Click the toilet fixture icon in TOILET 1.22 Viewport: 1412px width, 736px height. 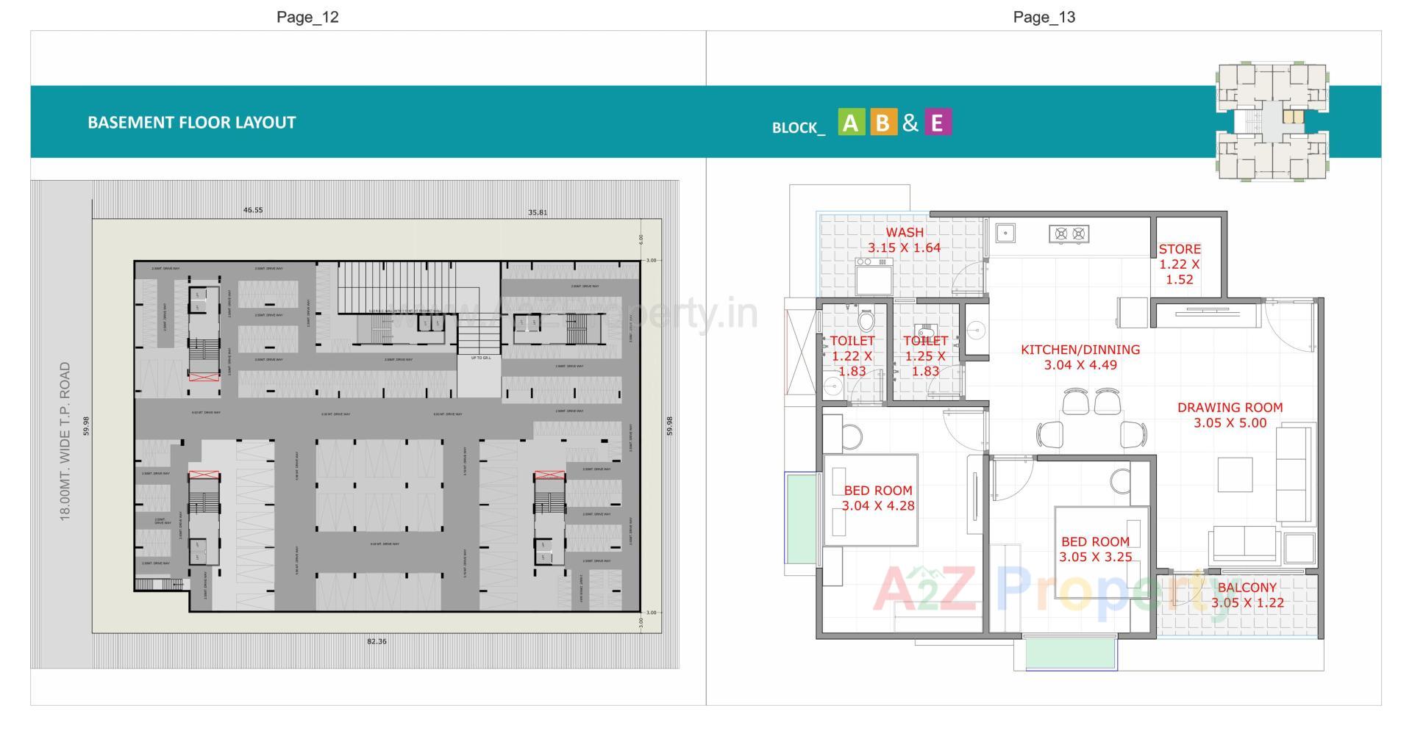866,320
